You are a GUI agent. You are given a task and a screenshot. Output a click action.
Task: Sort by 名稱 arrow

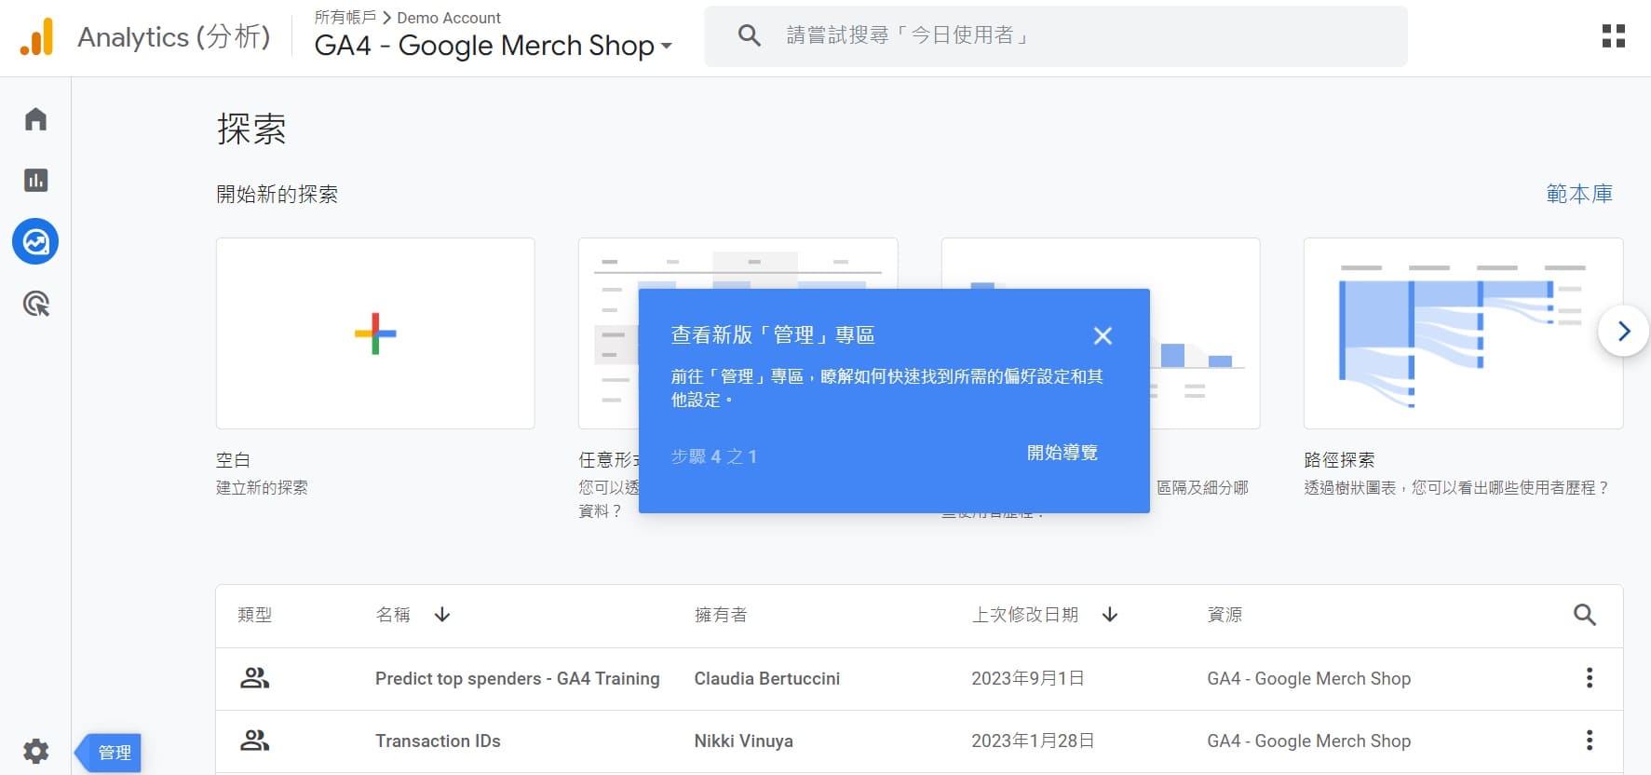tap(442, 615)
